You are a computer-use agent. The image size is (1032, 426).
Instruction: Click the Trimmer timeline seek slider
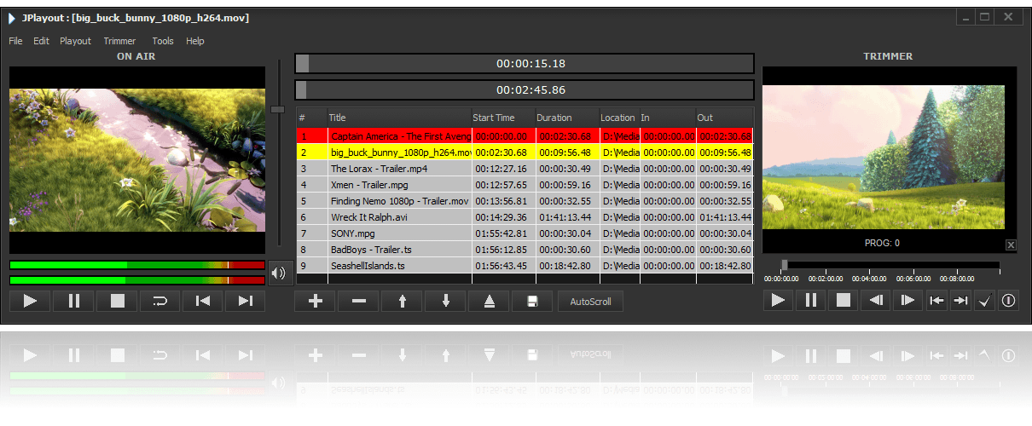[x=890, y=265]
